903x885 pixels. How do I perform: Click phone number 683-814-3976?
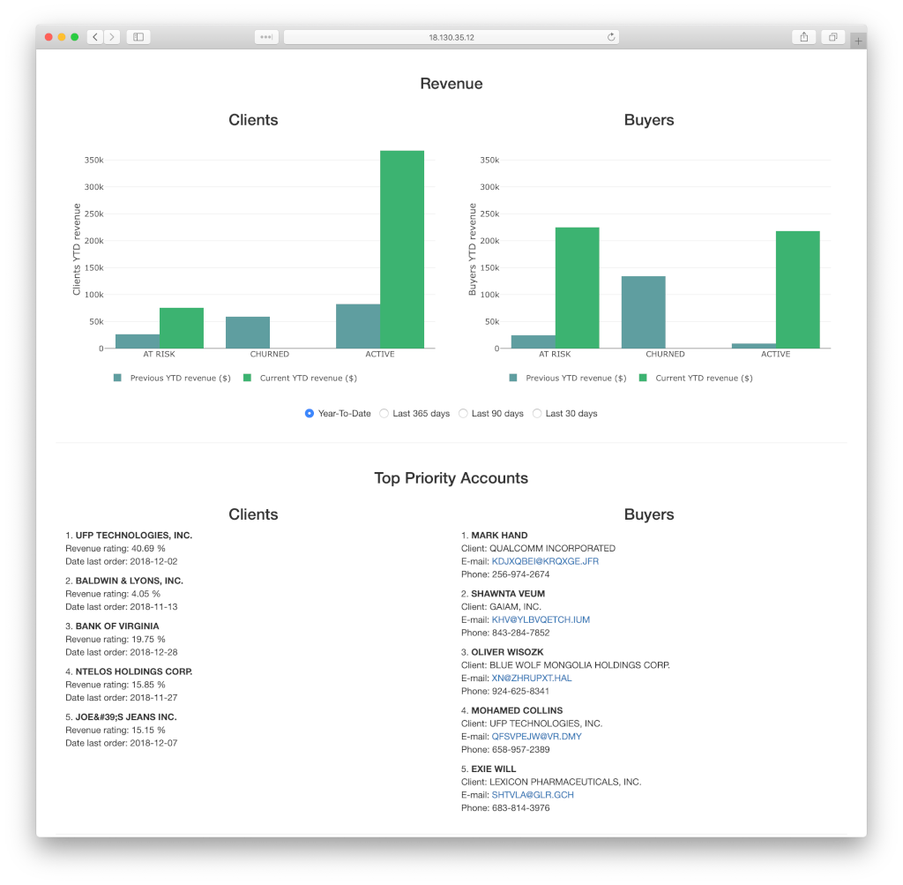click(x=520, y=807)
